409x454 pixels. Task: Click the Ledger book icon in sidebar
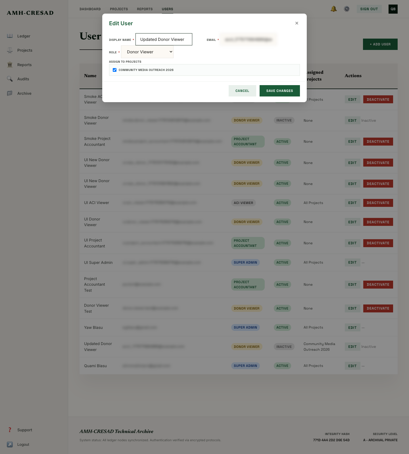point(10,36)
